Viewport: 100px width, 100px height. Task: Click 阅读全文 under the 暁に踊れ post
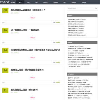[x=32, y=98]
